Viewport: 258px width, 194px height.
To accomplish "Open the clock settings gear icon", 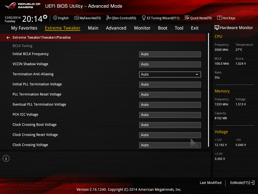I will pos(45,17).
